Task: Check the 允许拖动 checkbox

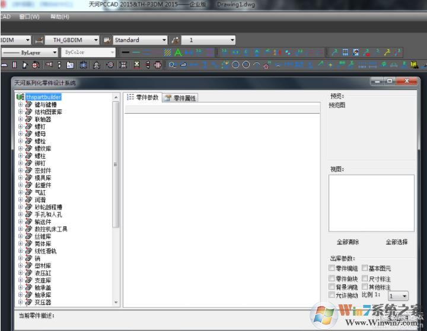Action: (x=332, y=295)
